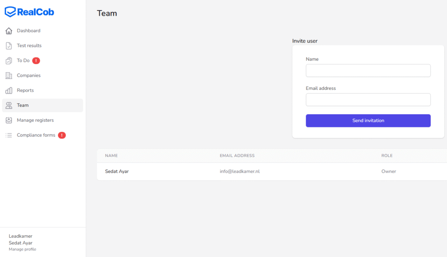
Task: Click the Team people icon
Action: (9, 106)
